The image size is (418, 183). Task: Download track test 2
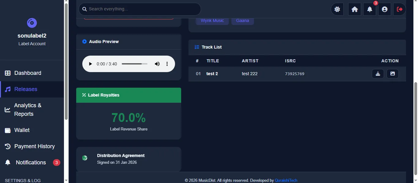378,74
